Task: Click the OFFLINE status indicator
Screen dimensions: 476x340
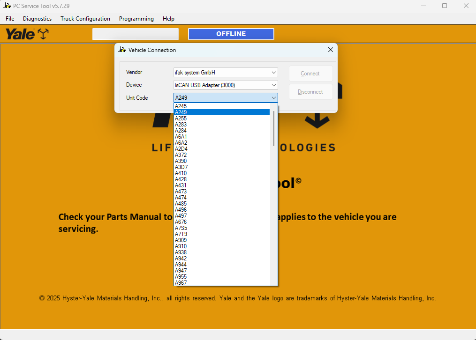Action: (231, 34)
